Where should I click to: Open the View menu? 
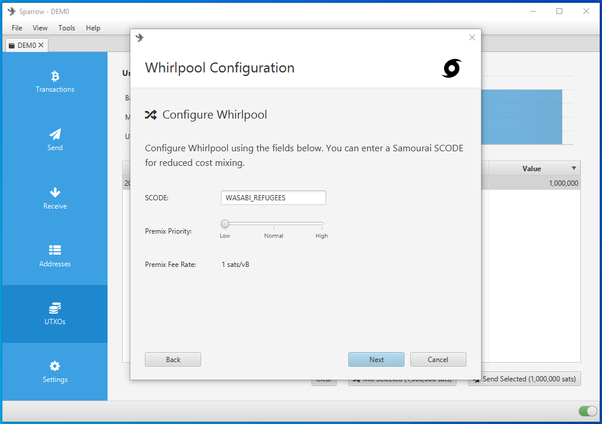click(x=40, y=27)
